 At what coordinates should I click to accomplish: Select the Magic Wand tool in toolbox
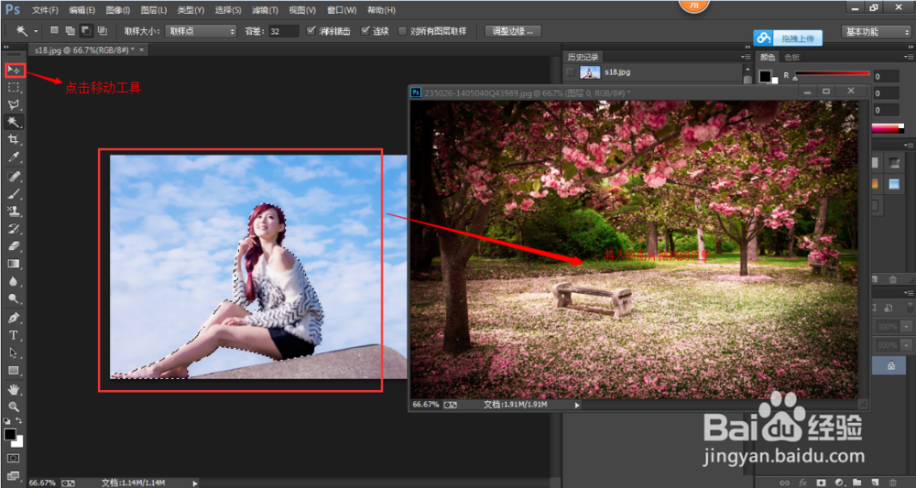click(x=14, y=122)
